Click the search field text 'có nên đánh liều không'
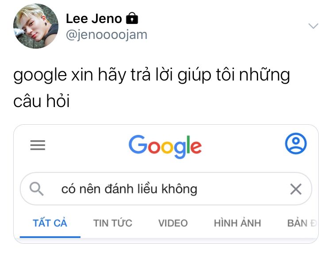This screenshot has height=257, width=332. 129,189
